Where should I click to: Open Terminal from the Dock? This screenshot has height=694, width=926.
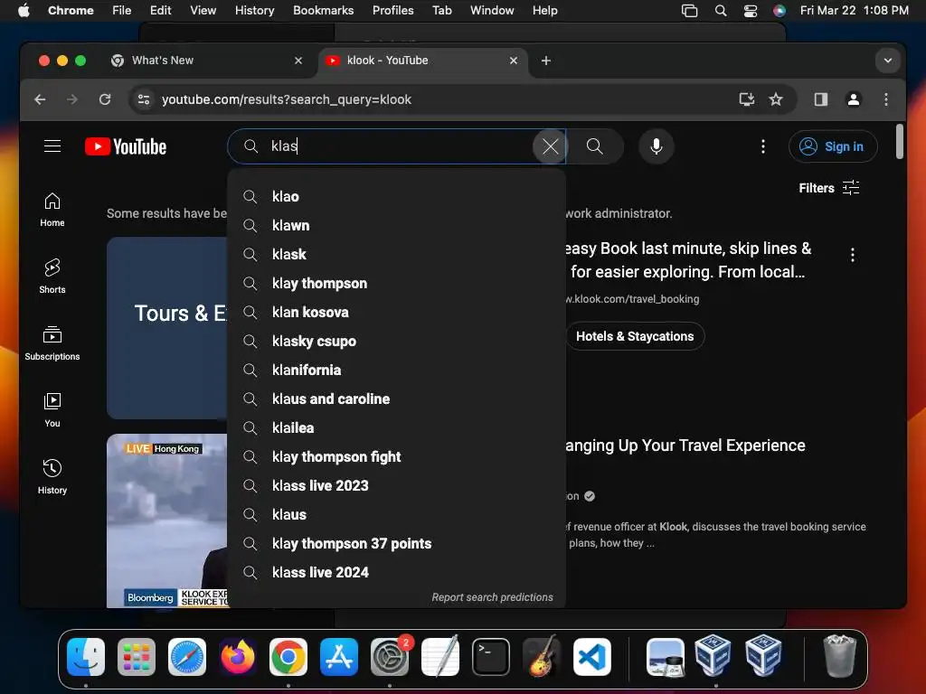(491, 656)
